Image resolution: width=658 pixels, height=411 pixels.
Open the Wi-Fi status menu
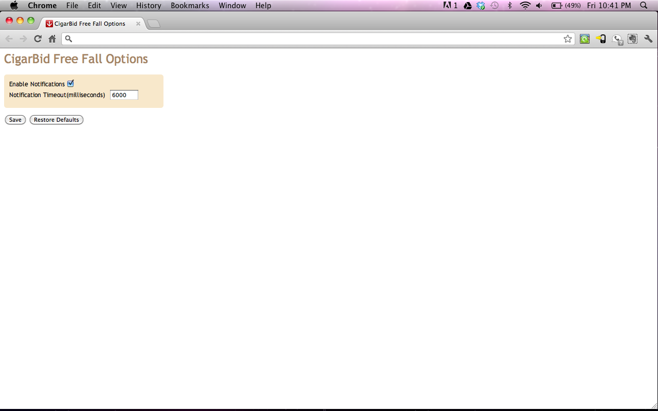pyautogui.click(x=525, y=6)
